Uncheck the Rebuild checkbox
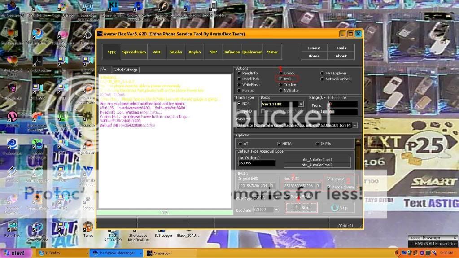This screenshot has height=258, width=459. 329,179
